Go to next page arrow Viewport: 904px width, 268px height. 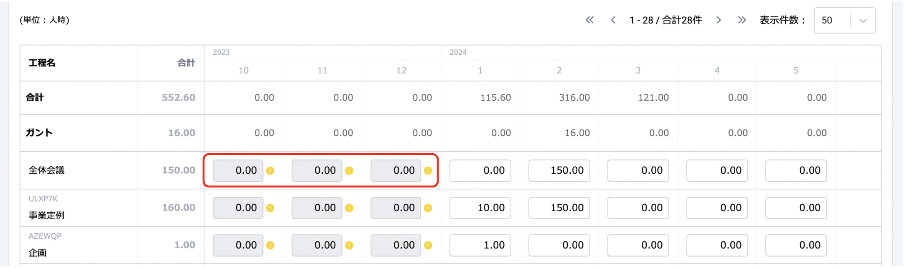point(719,20)
